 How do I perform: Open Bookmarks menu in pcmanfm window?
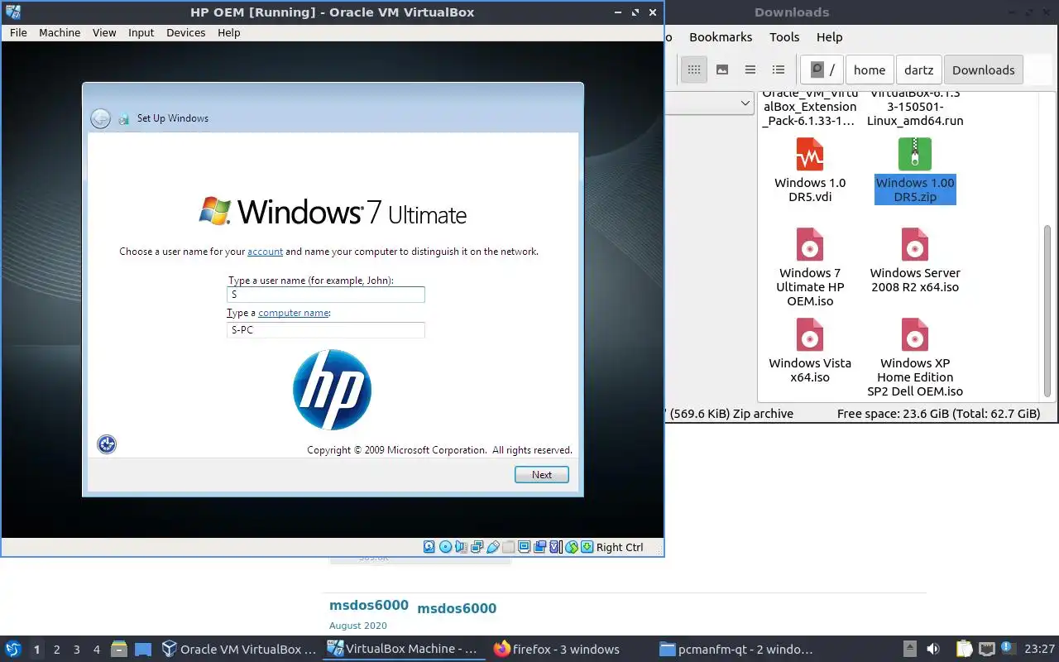point(721,36)
